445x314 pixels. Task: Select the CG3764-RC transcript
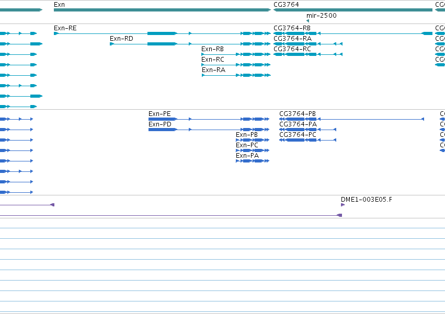(308, 54)
